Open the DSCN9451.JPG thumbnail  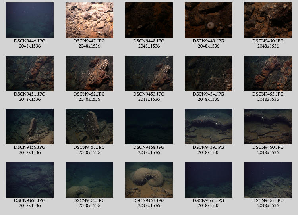pos(30,73)
